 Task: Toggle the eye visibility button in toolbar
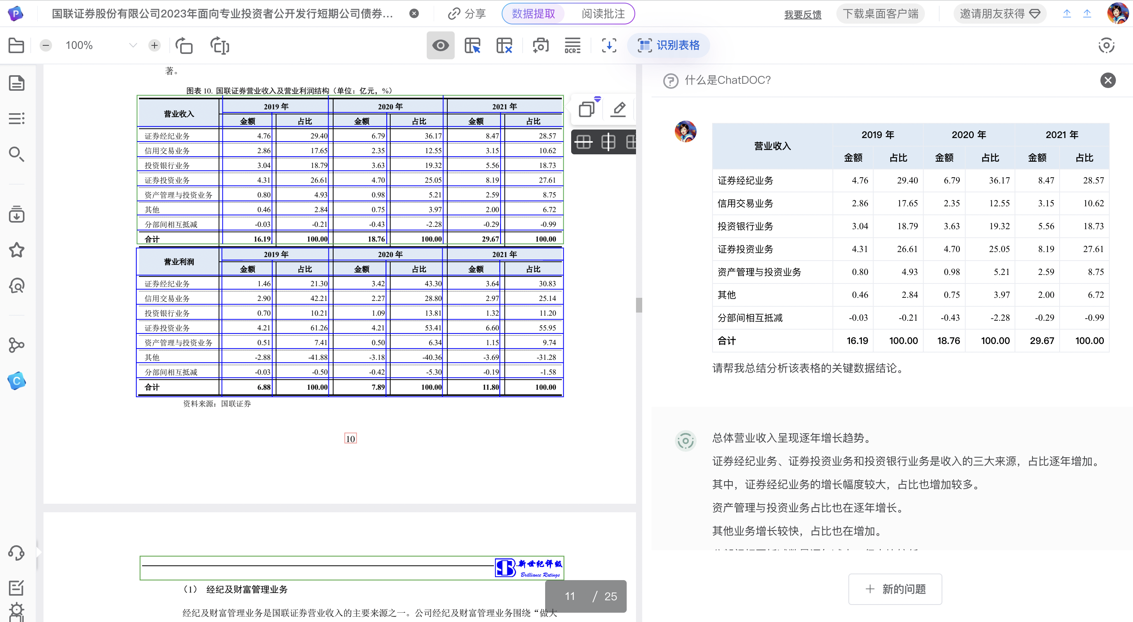coord(440,45)
